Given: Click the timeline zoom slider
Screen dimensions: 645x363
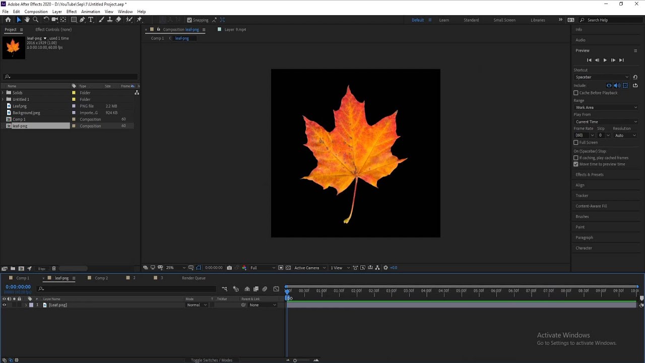Looking at the screenshot, I should pos(295,360).
